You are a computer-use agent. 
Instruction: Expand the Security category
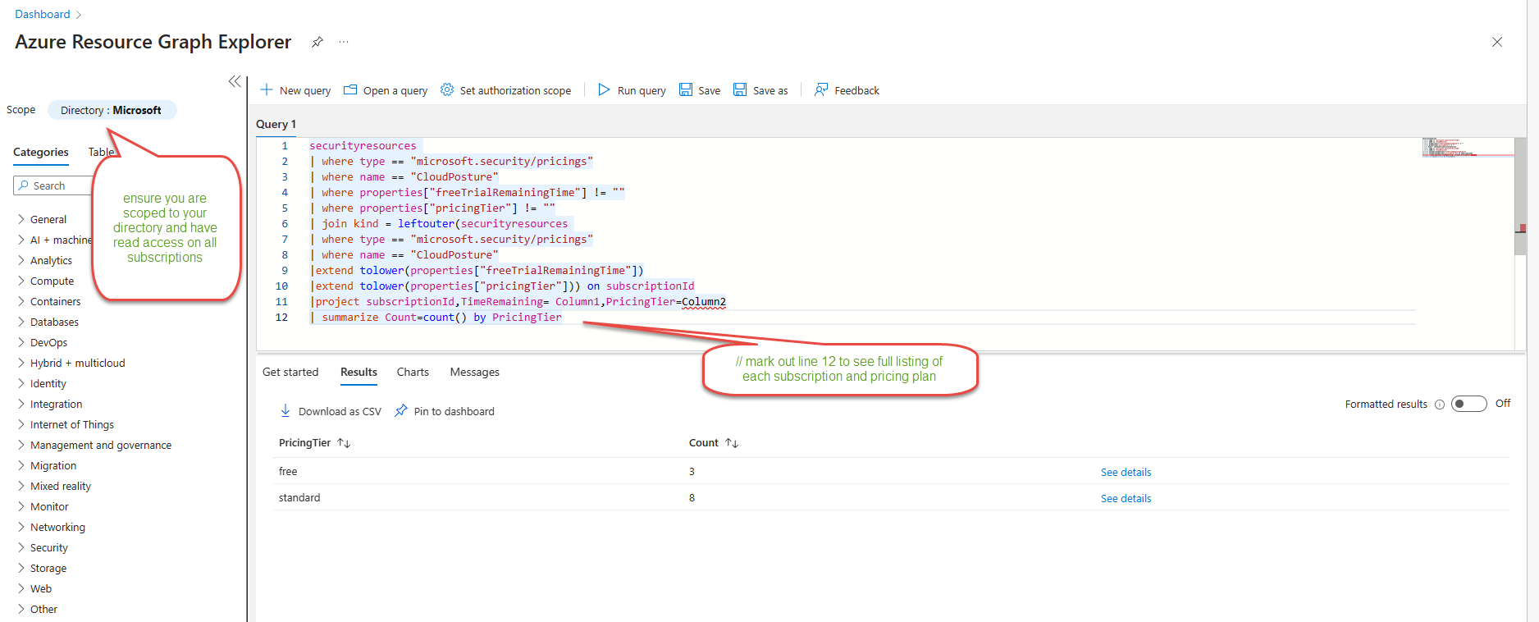click(21, 547)
